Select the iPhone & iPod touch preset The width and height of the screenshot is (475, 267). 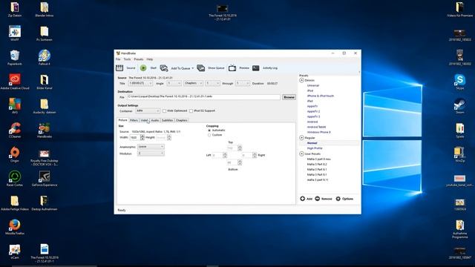coord(321,96)
